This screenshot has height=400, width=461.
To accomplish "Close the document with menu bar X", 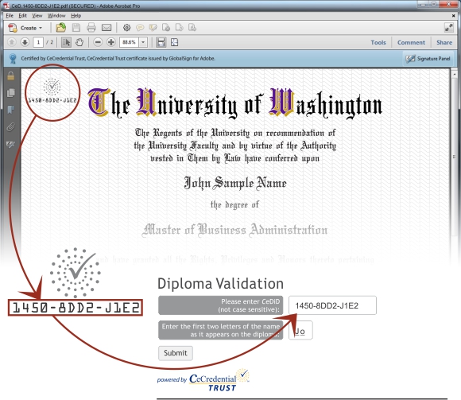I will point(453,16).
